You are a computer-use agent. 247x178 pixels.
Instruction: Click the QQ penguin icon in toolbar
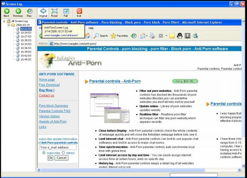[180, 36]
